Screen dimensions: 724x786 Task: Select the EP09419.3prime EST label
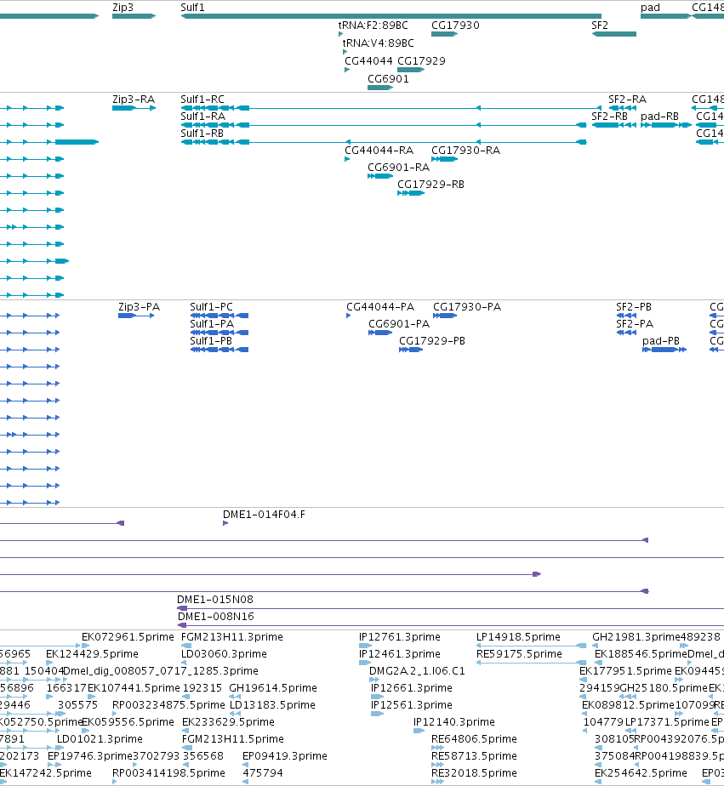[x=285, y=756]
